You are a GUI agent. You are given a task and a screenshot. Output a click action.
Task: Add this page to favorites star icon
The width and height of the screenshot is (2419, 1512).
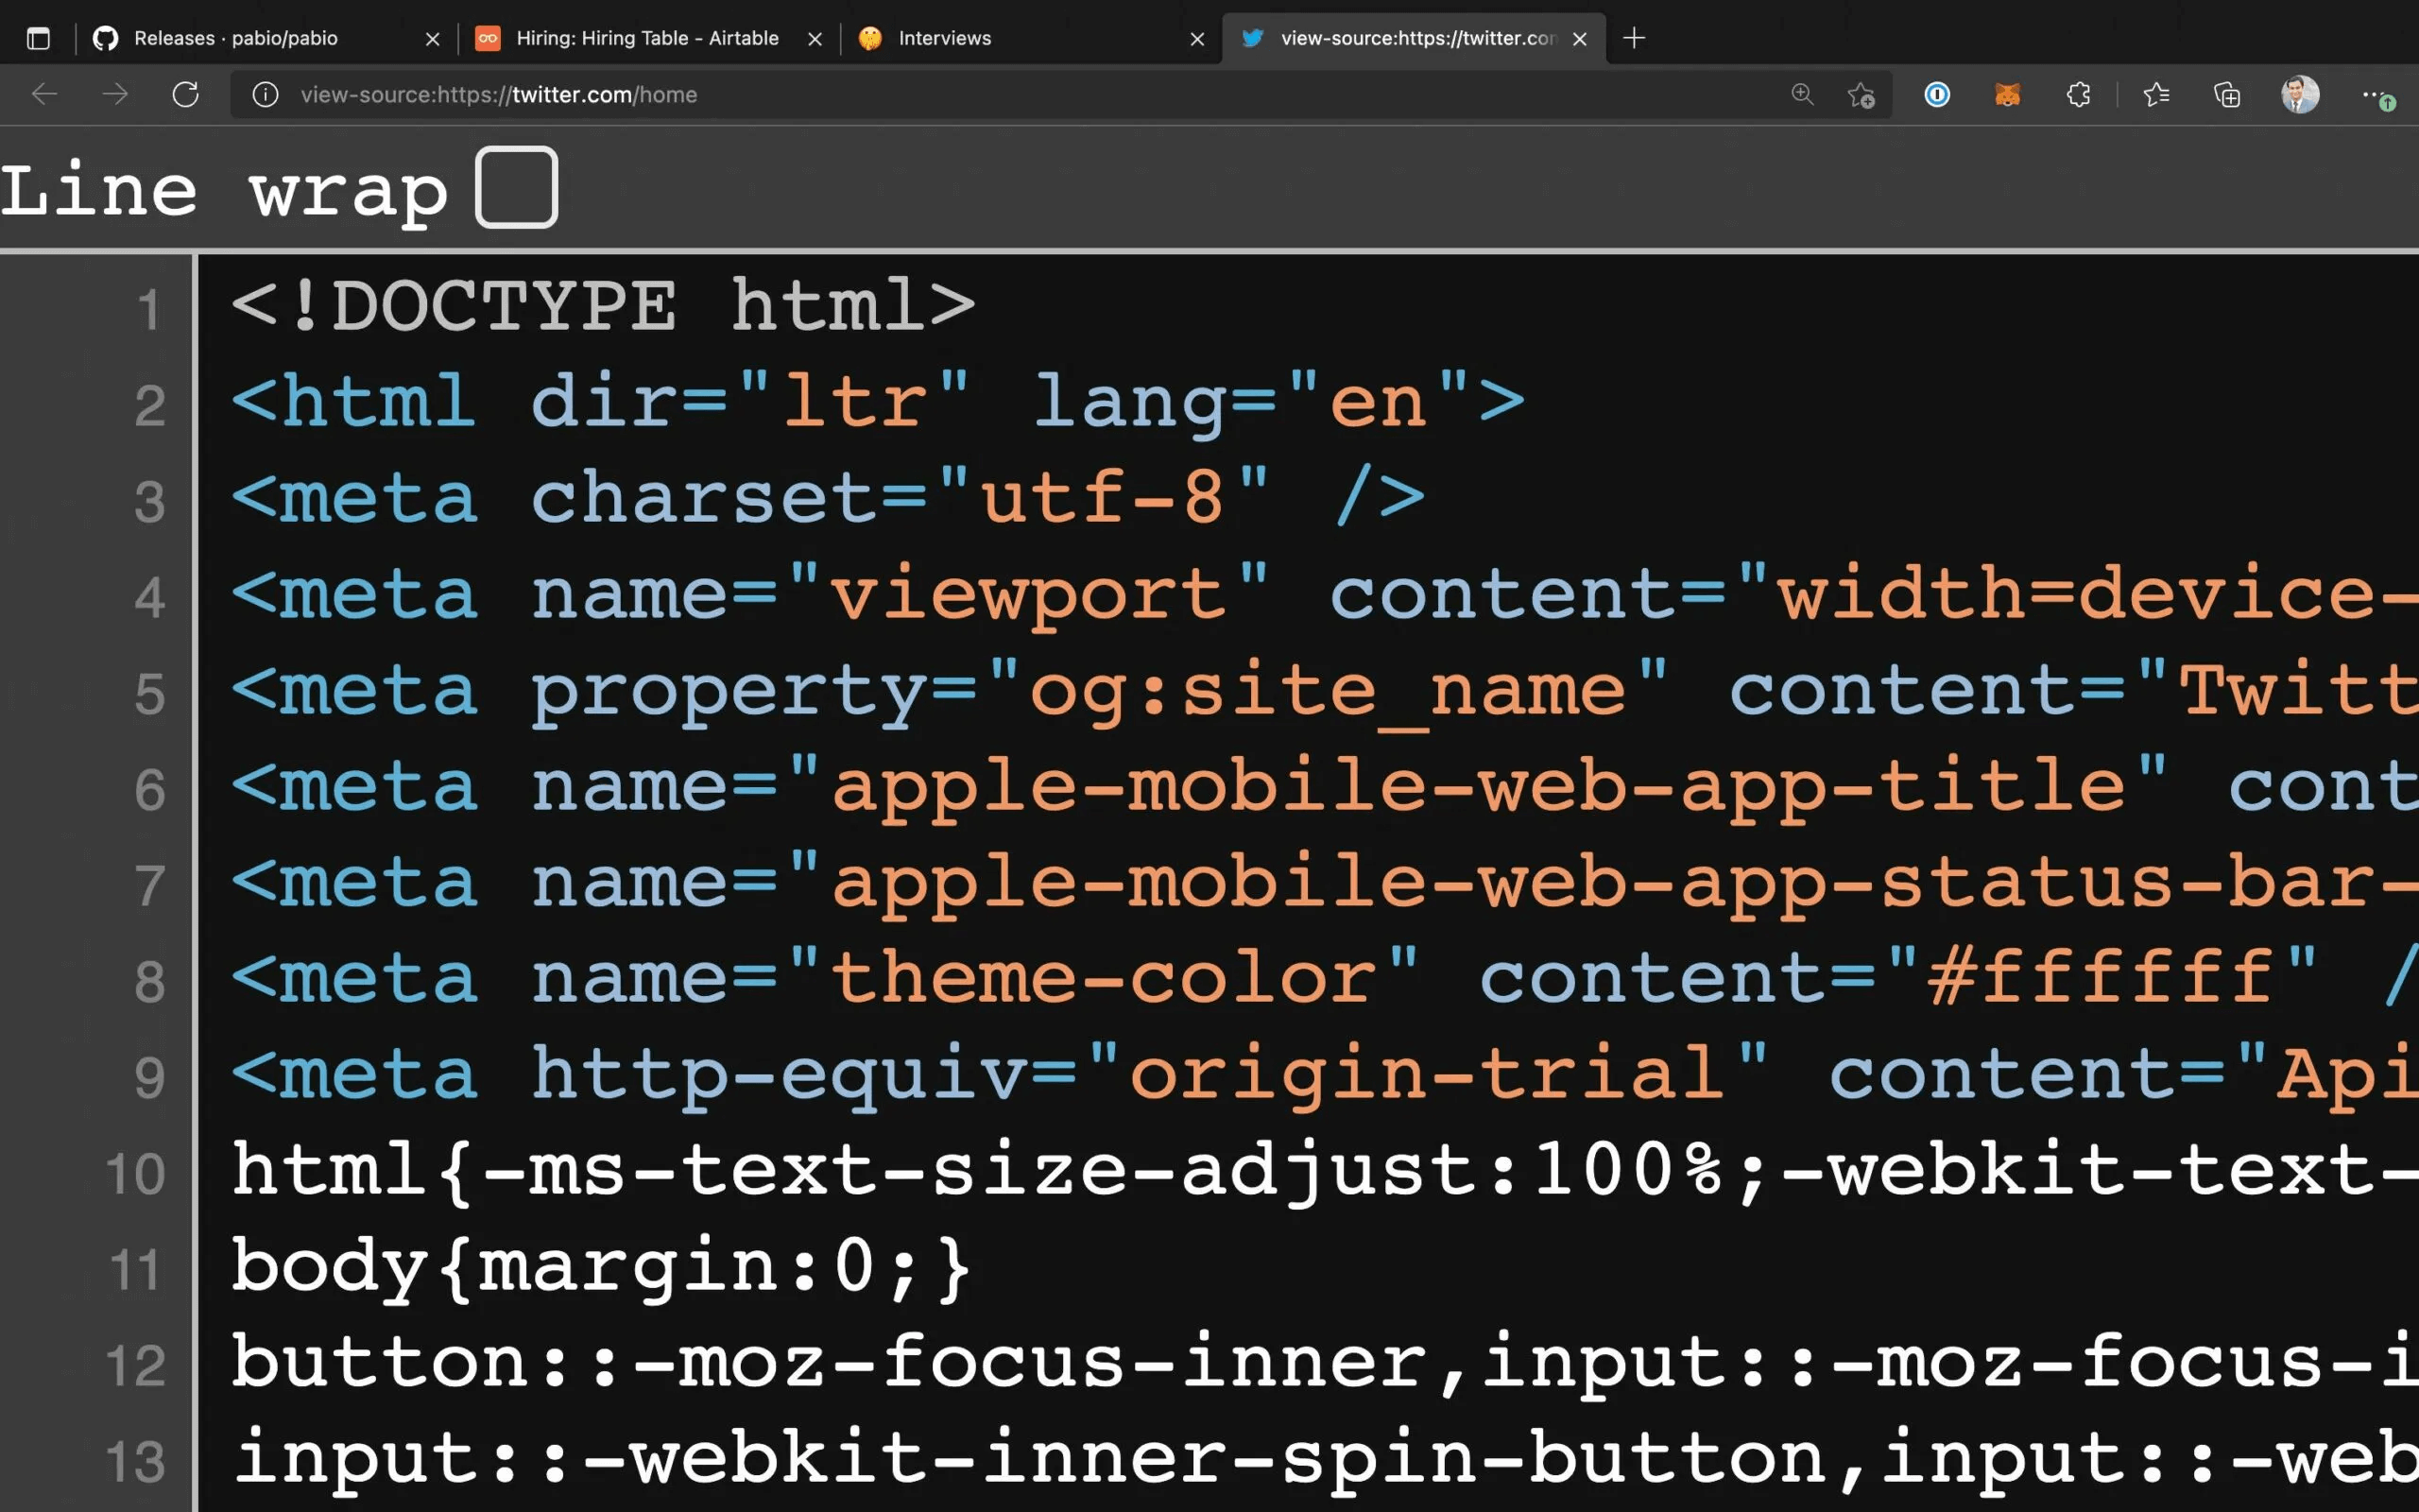pos(1861,95)
